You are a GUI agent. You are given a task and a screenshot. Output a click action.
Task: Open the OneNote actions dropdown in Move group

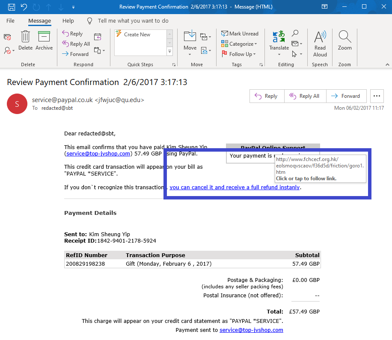pyautogui.click(x=206, y=51)
